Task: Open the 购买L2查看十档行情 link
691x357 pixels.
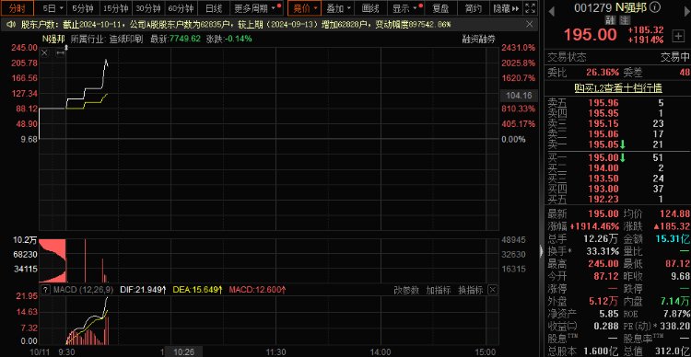Action: 618,88
